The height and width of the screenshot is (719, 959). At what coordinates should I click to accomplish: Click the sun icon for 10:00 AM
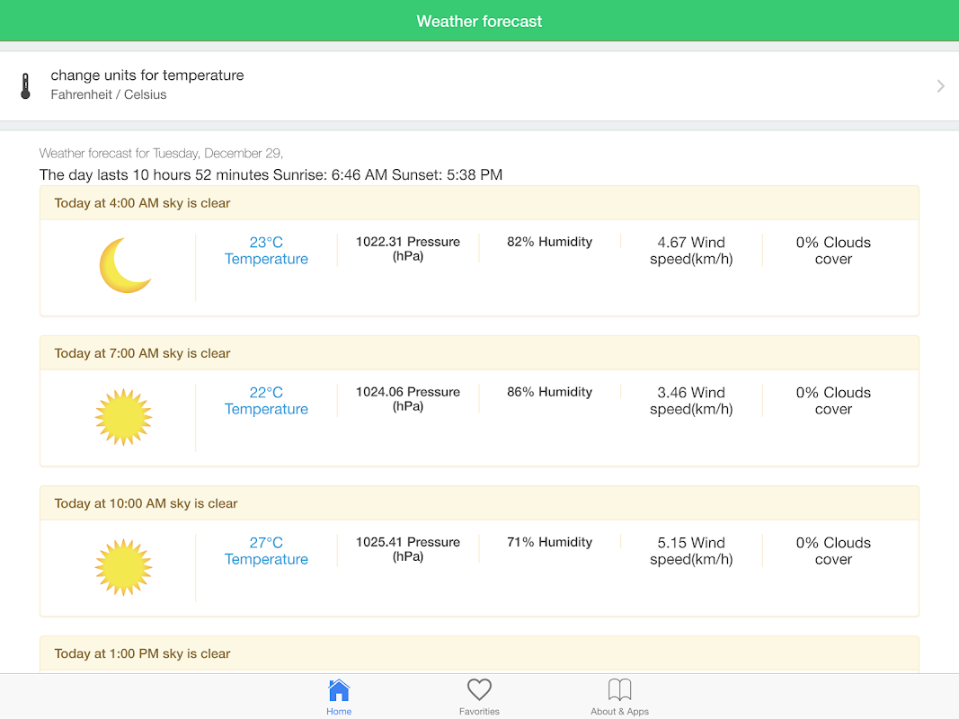[x=124, y=567]
